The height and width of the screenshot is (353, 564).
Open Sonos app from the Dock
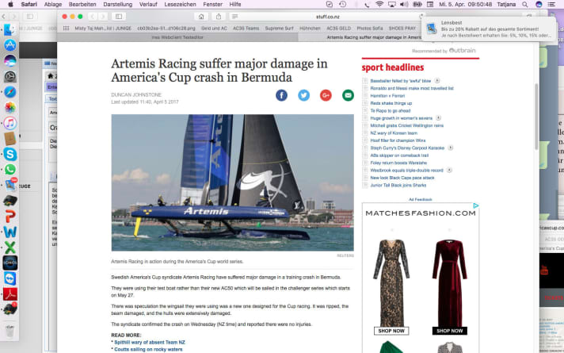click(10, 263)
